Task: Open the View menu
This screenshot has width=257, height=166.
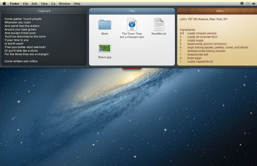Action: tap(43, 3)
